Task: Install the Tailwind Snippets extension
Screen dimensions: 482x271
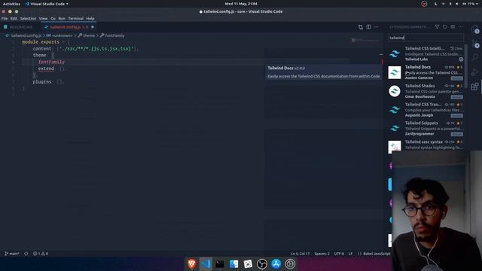Action: coord(456,134)
